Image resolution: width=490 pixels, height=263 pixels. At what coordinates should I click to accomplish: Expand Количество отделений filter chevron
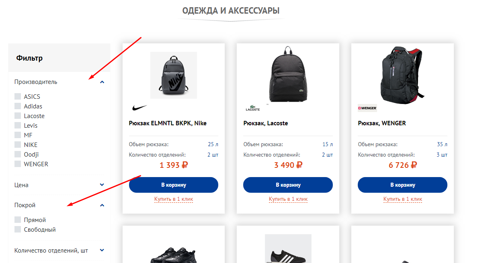click(x=102, y=250)
